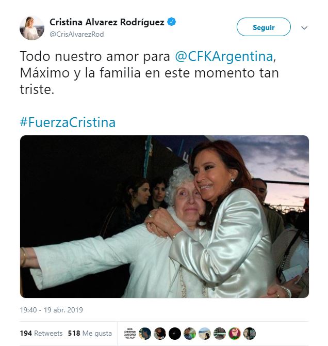Open the last liker avatar in row
328x346 pixels.
[250, 334]
